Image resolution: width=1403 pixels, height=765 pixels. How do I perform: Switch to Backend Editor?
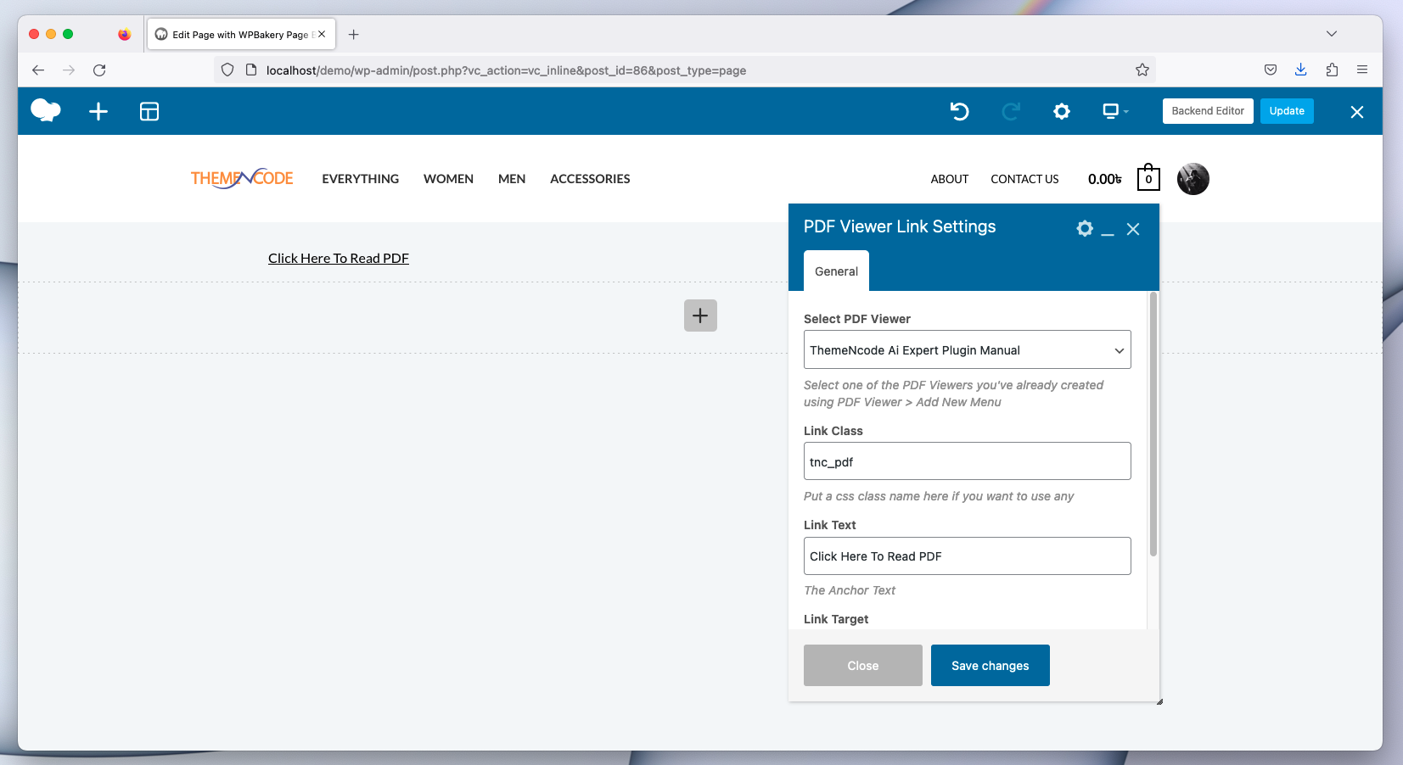point(1208,111)
